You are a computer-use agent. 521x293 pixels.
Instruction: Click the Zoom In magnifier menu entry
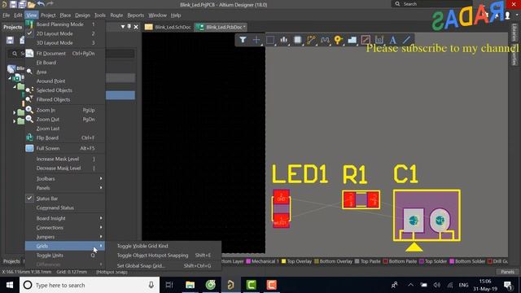point(65,110)
